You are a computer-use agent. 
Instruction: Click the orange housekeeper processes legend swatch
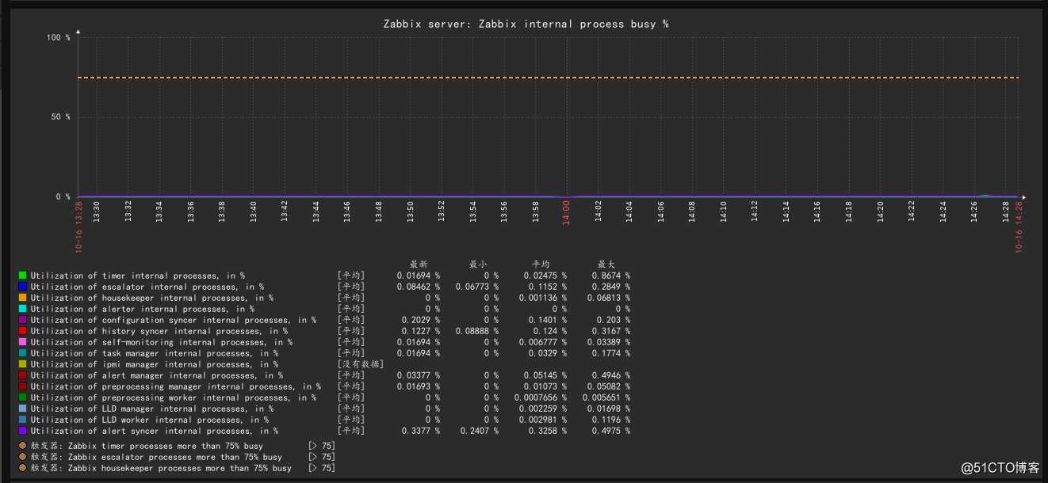[22, 298]
